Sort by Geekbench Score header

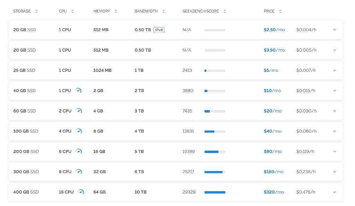[225, 11]
